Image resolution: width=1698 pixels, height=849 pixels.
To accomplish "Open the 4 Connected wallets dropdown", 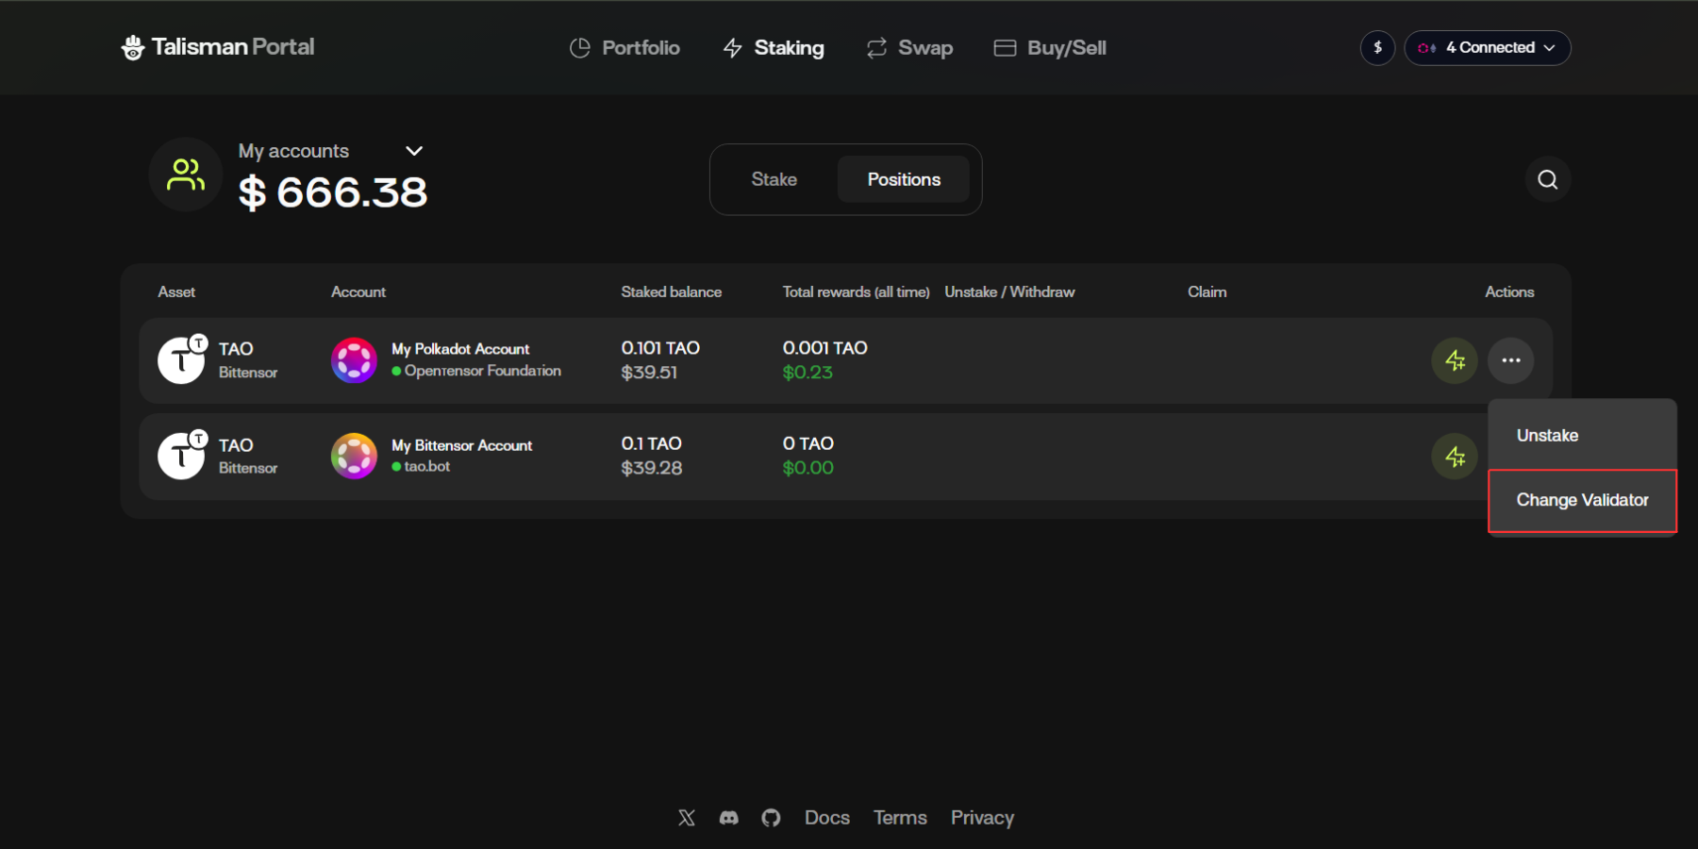I will tap(1488, 48).
